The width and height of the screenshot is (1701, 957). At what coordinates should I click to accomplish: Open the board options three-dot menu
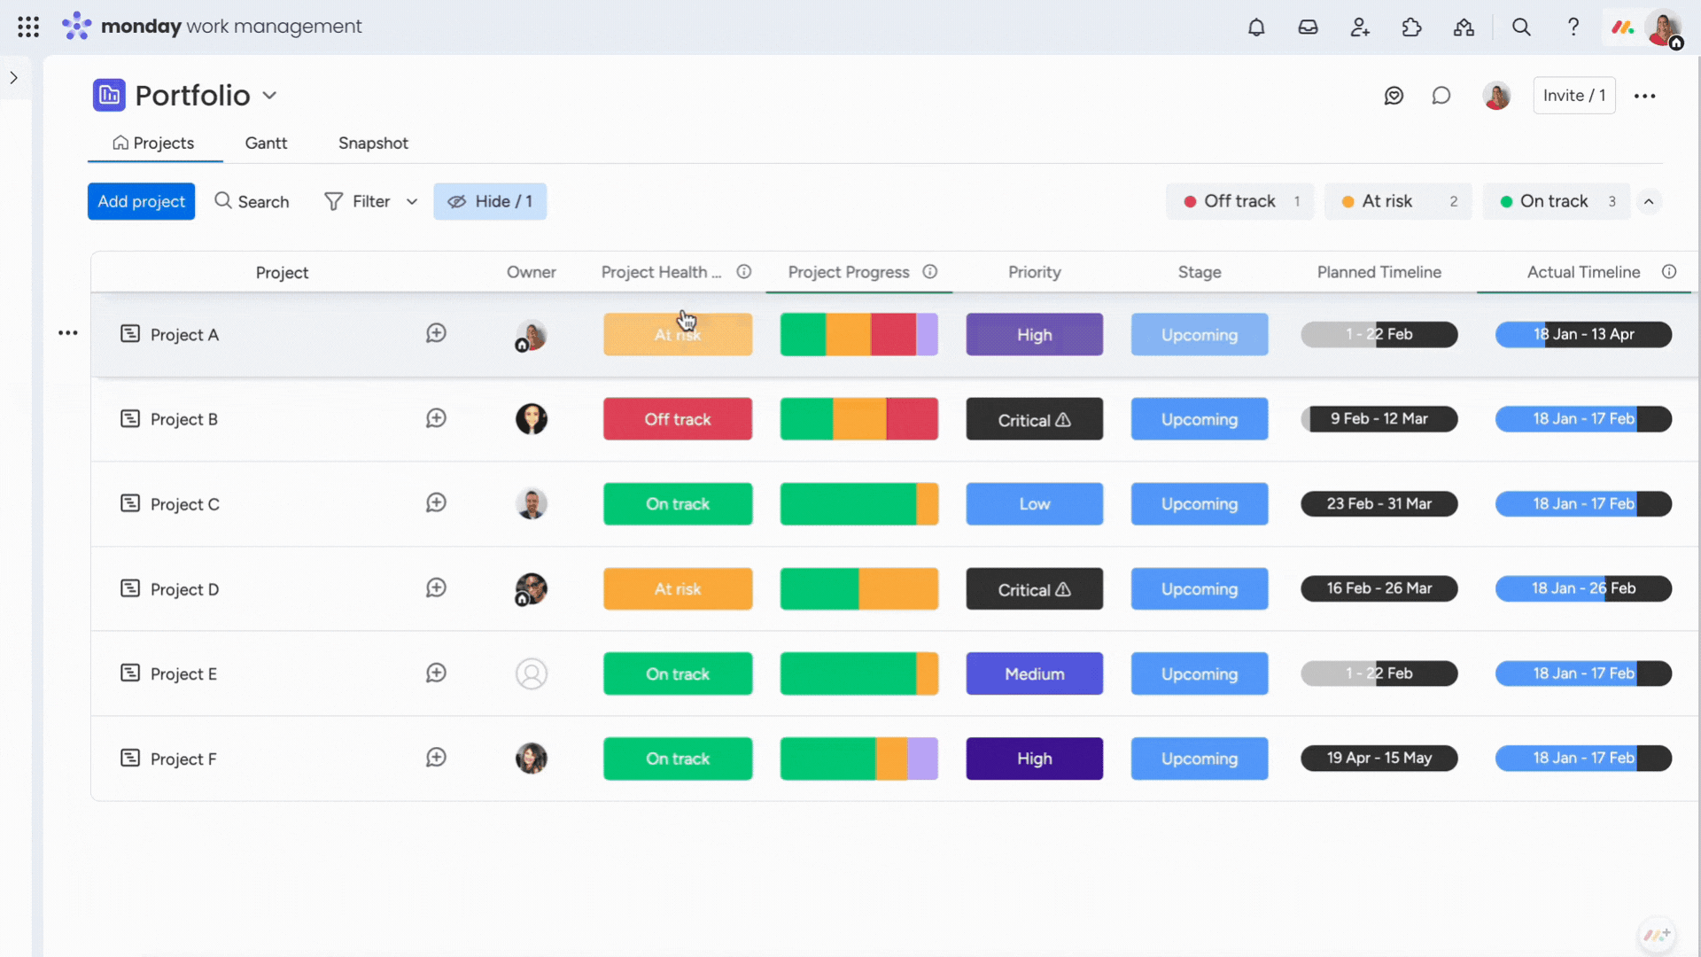pos(1645,96)
